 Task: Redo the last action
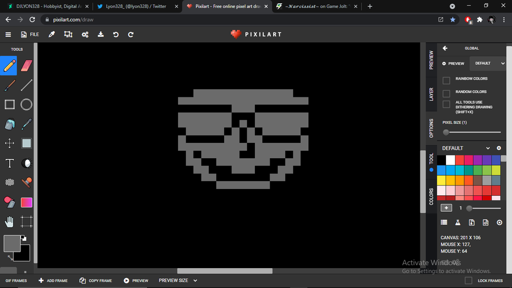point(131,34)
